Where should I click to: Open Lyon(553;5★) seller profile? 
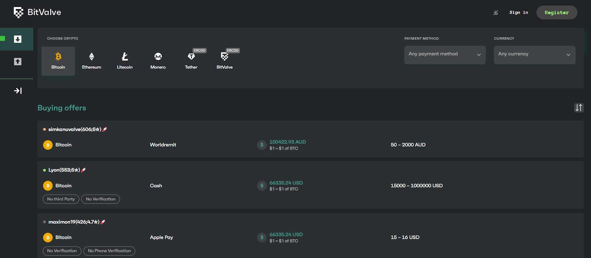click(64, 170)
